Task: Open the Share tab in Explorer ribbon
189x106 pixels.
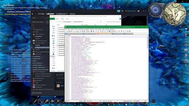Action: pyautogui.click(x=62, y=19)
